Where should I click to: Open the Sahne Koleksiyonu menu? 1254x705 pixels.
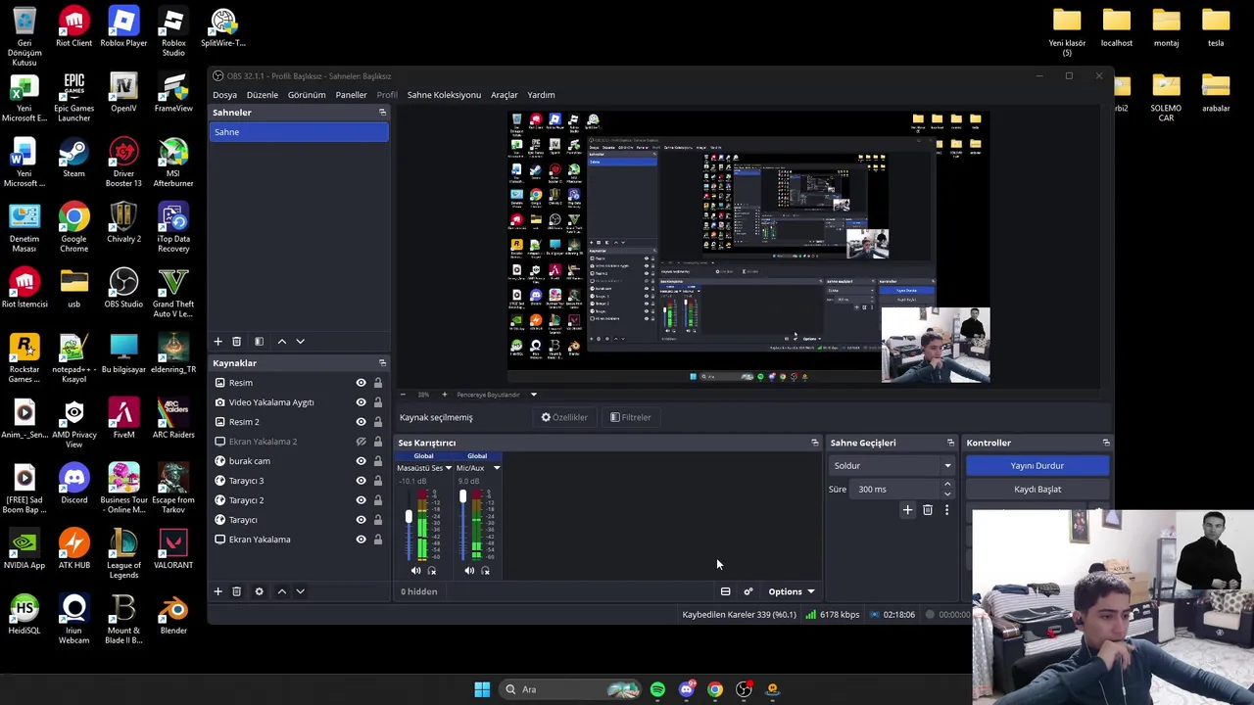444,95
